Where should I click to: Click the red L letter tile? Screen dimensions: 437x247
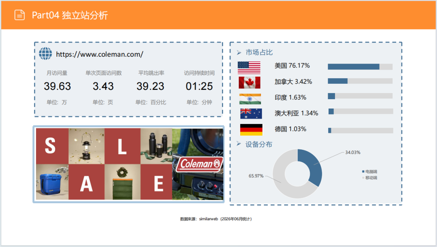tap(122, 146)
